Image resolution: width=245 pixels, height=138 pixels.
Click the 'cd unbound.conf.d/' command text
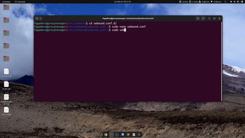[x=103, y=23]
